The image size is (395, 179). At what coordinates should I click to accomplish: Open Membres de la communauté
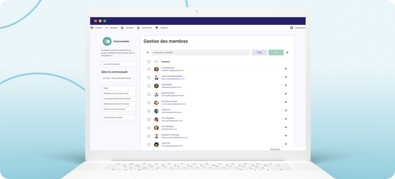(118, 93)
